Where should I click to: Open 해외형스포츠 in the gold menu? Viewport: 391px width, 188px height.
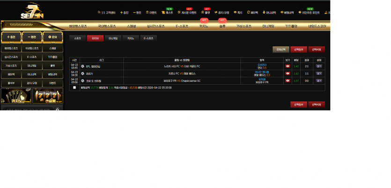[x=78, y=26]
